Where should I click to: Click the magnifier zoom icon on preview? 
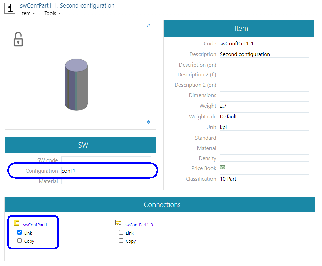(148, 25)
